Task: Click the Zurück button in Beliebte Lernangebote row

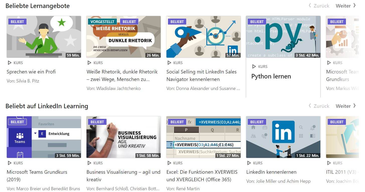Action: pyautogui.click(x=319, y=6)
